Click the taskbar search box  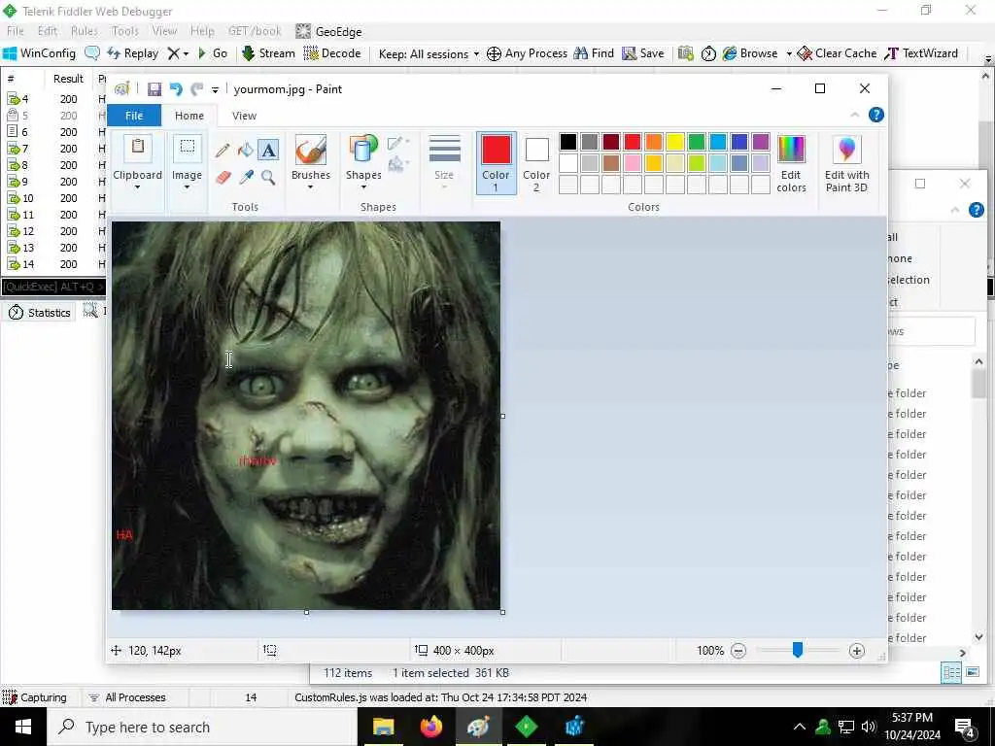pos(202,727)
